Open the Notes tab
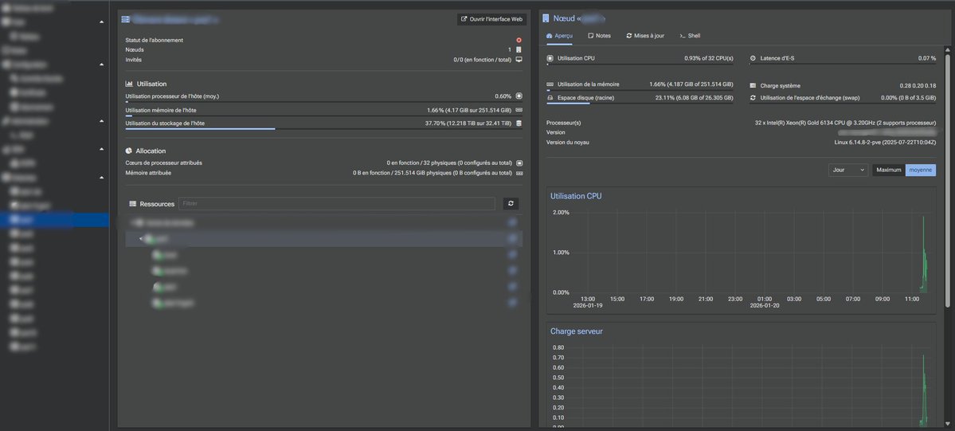This screenshot has height=431, width=955. 599,36
